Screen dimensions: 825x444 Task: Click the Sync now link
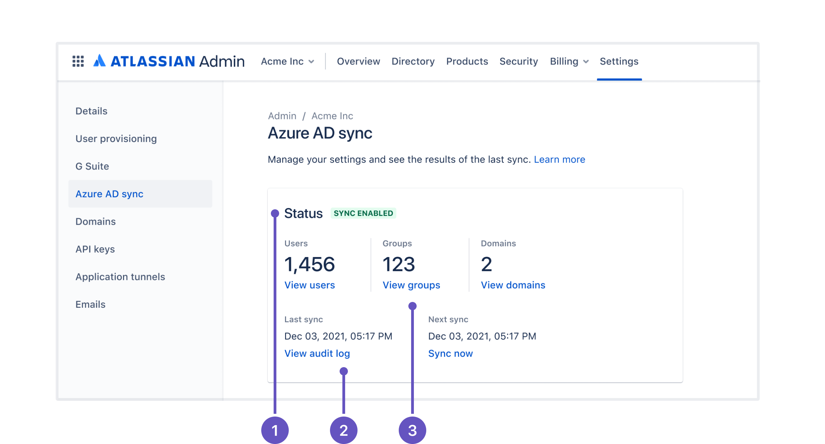pos(450,353)
